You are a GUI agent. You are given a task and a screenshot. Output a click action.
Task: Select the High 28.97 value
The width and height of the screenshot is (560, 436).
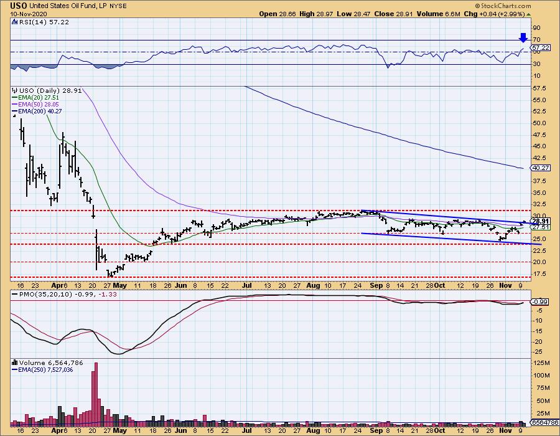click(x=317, y=14)
